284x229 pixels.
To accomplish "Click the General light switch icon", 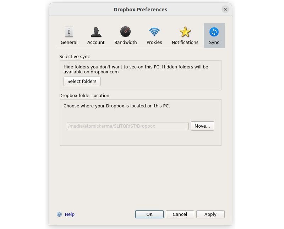I will pyautogui.click(x=69, y=32).
